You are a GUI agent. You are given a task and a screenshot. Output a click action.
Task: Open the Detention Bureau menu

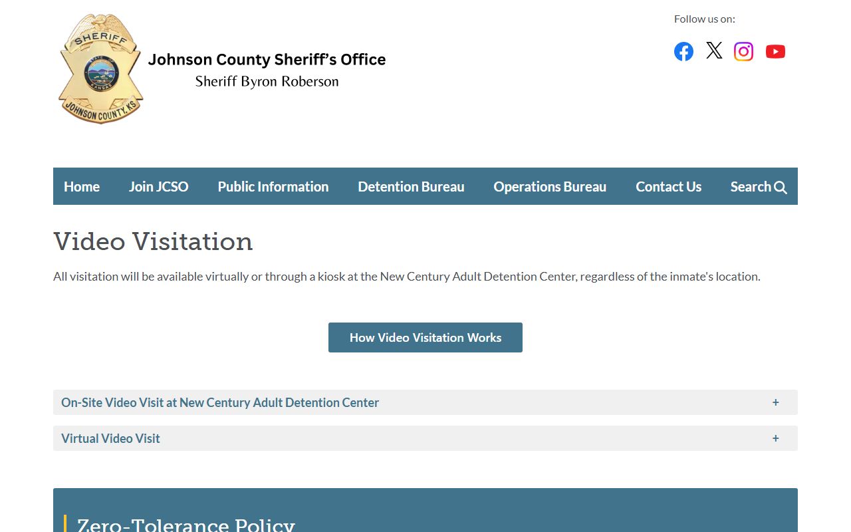point(411,186)
